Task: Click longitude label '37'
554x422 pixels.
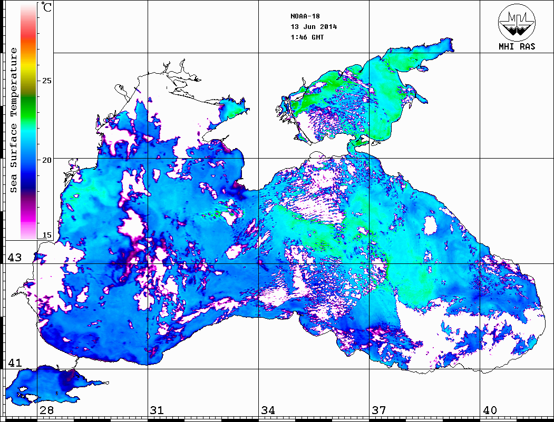Action: 379,410
